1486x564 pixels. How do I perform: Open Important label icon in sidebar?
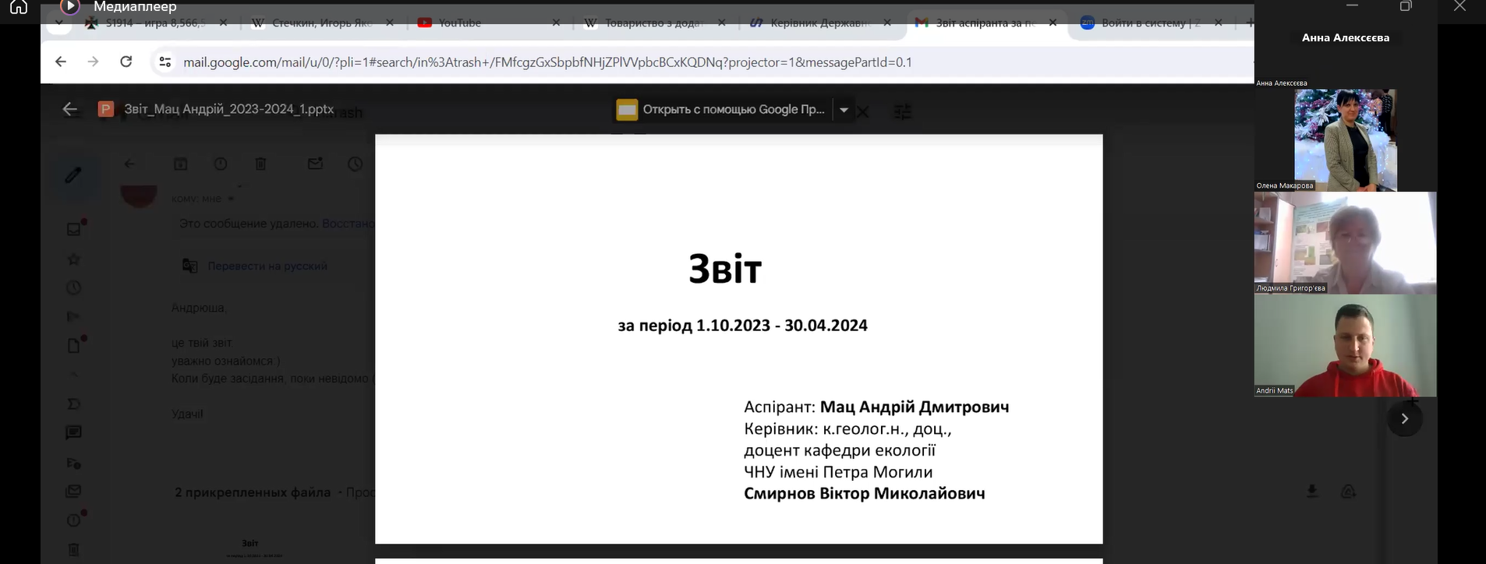click(x=74, y=404)
